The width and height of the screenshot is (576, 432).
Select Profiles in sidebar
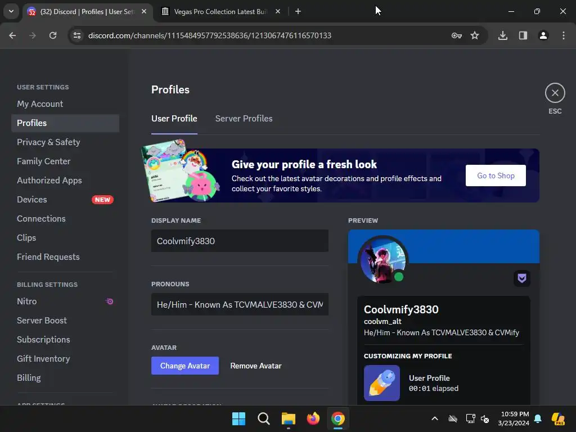pyautogui.click(x=65, y=123)
